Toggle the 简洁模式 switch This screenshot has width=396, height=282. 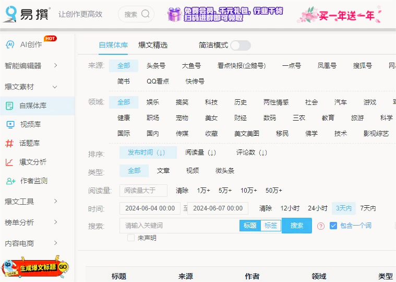[240, 45]
